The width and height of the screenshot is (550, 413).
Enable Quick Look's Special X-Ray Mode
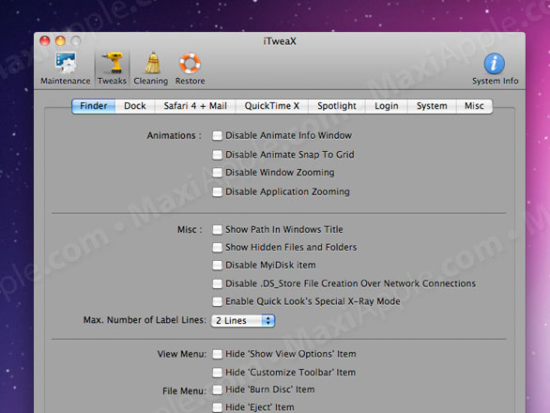click(x=217, y=301)
